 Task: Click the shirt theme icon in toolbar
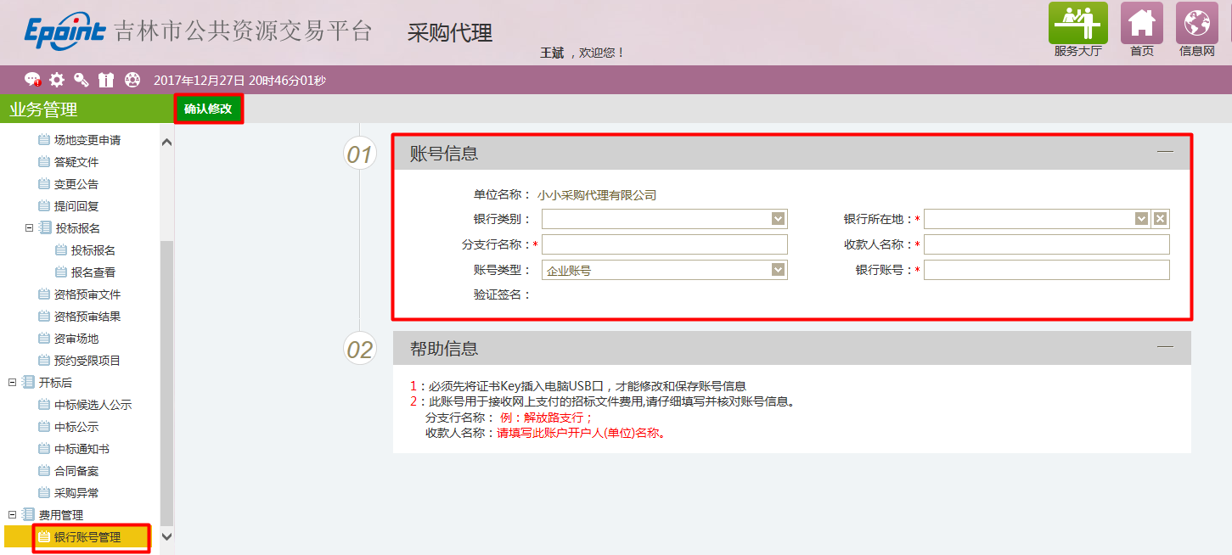coord(106,80)
